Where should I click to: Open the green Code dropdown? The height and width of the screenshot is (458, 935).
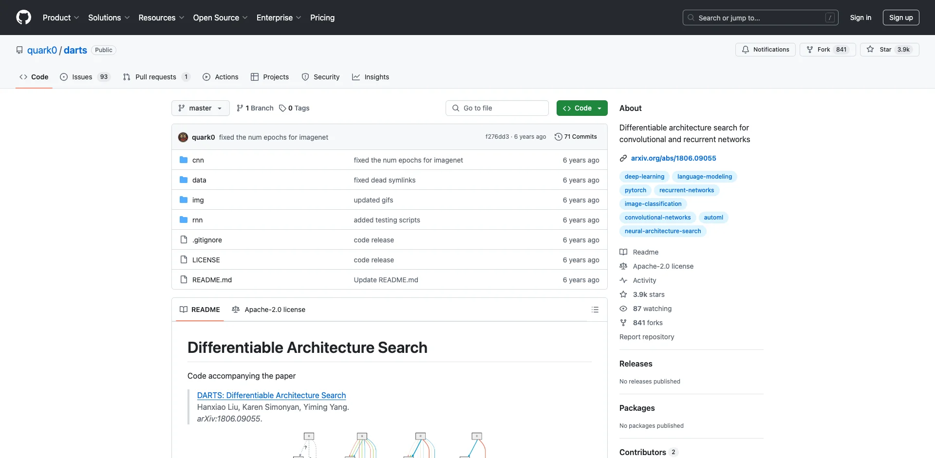click(582, 108)
